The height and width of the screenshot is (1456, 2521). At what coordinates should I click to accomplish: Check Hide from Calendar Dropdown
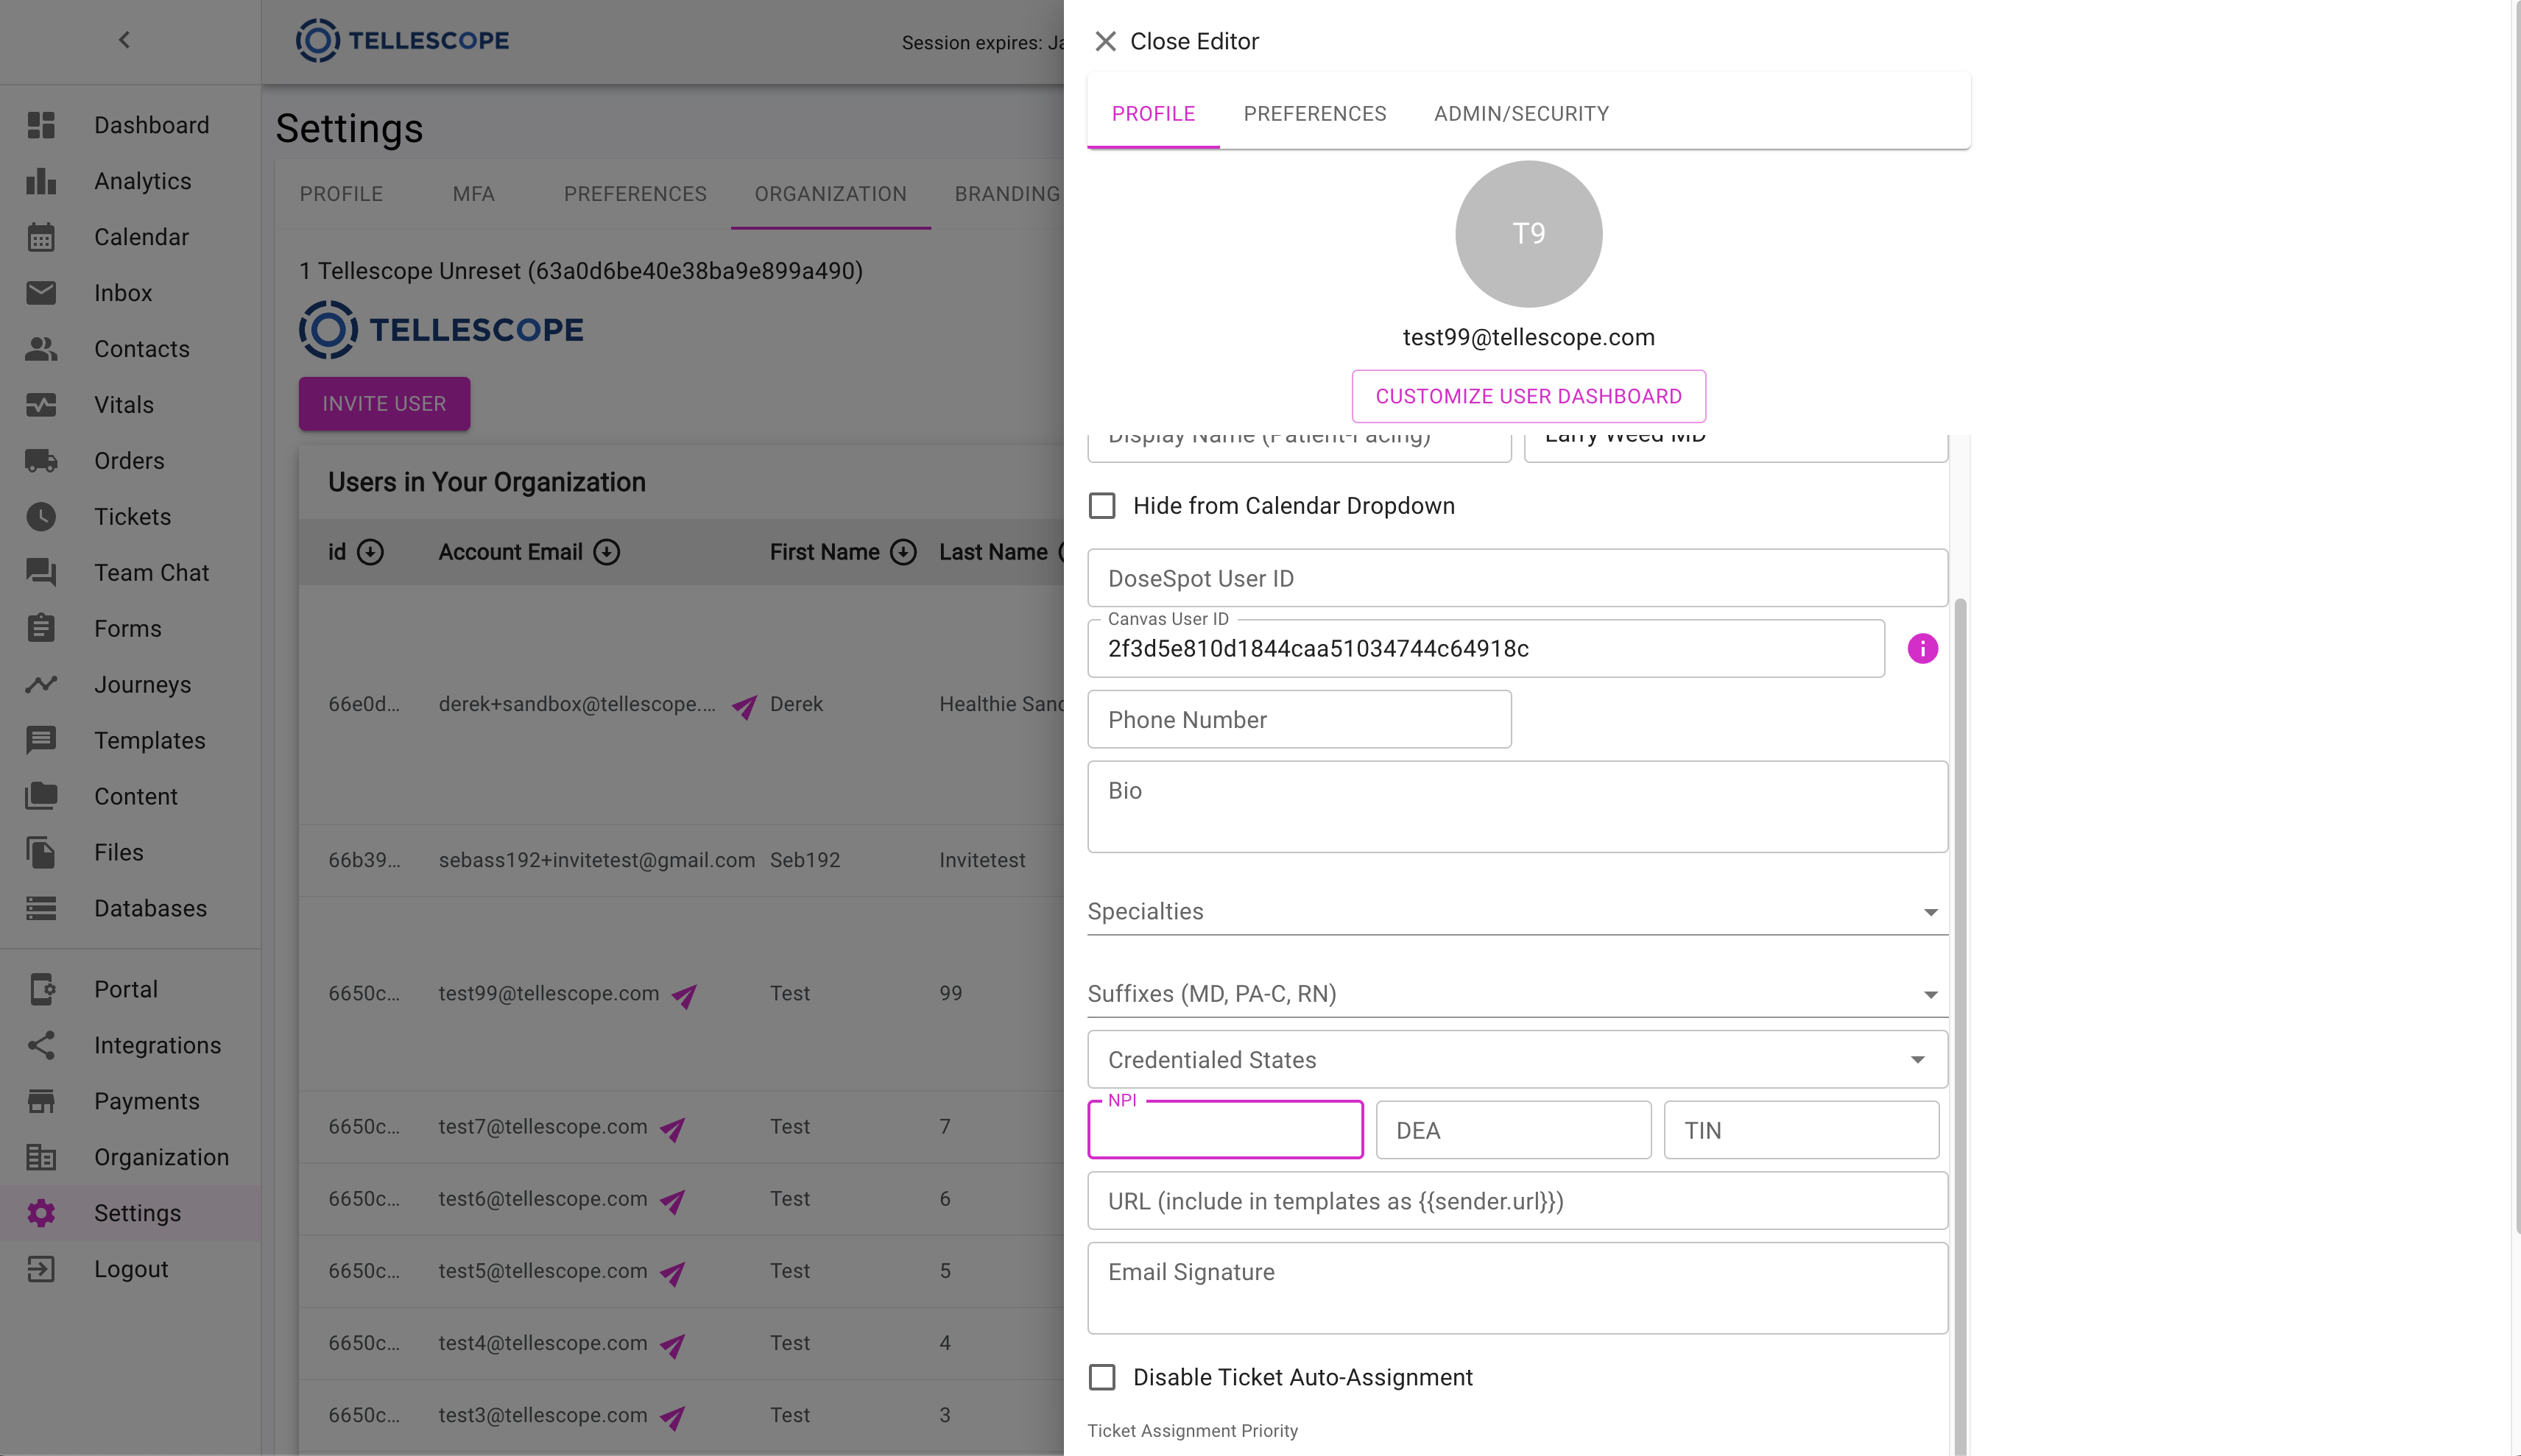click(1102, 506)
